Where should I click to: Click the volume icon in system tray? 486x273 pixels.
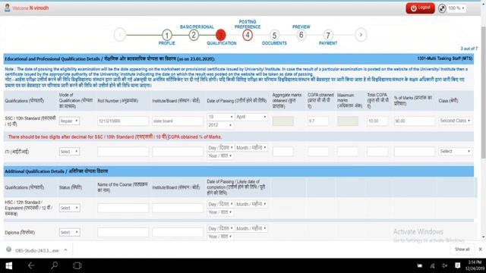[444, 265]
